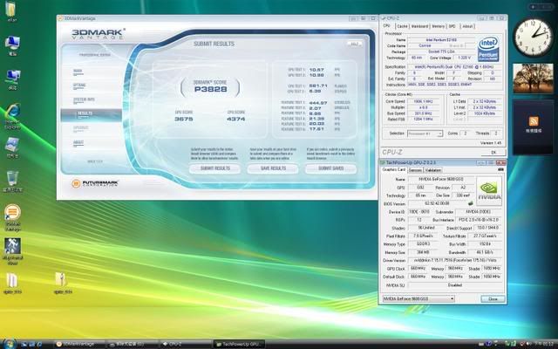Switch to the Validation tab in GPU-Z
Screen dimensions: 558x349
(x=432, y=170)
